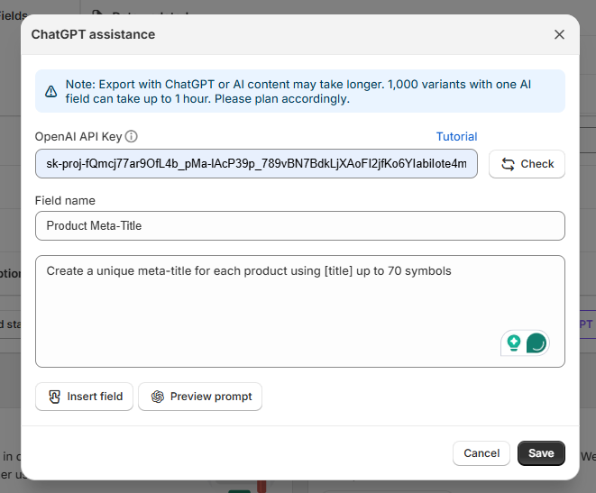Click the warning triangle icon in the note
Viewport: 596px width, 493px height.
coord(50,92)
